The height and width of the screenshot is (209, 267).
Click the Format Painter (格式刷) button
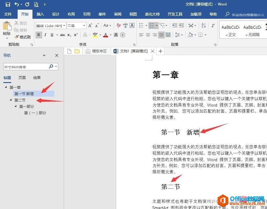[x=22, y=37]
